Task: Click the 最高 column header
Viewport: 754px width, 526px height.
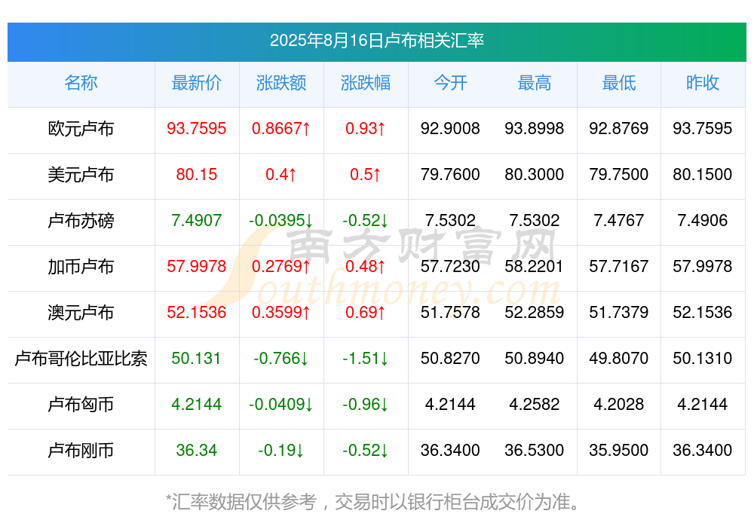Action: click(x=535, y=83)
